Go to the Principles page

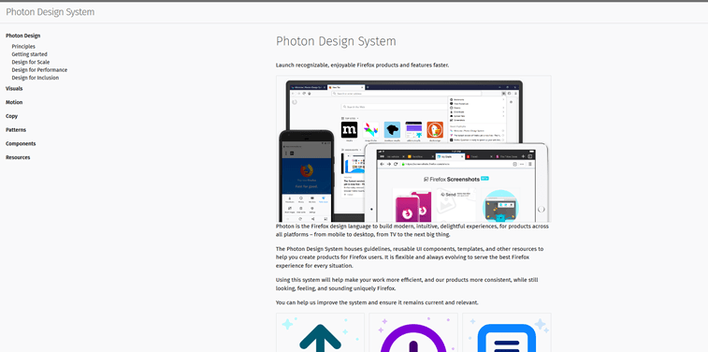point(23,47)
